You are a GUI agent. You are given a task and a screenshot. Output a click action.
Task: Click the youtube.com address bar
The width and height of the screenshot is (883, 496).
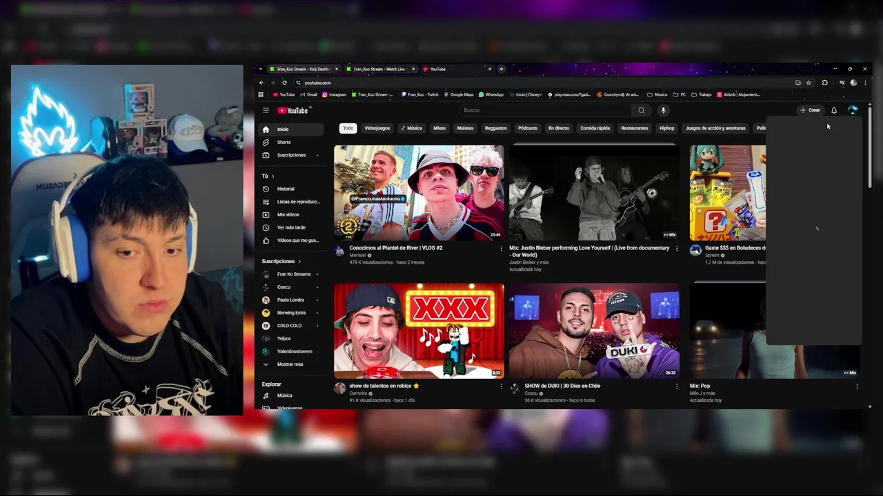point(545,83)
